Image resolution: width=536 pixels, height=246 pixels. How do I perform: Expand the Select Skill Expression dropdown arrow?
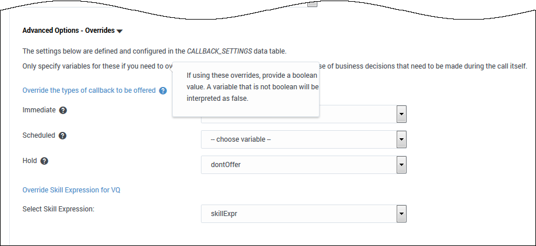click(x=401, y=214)
